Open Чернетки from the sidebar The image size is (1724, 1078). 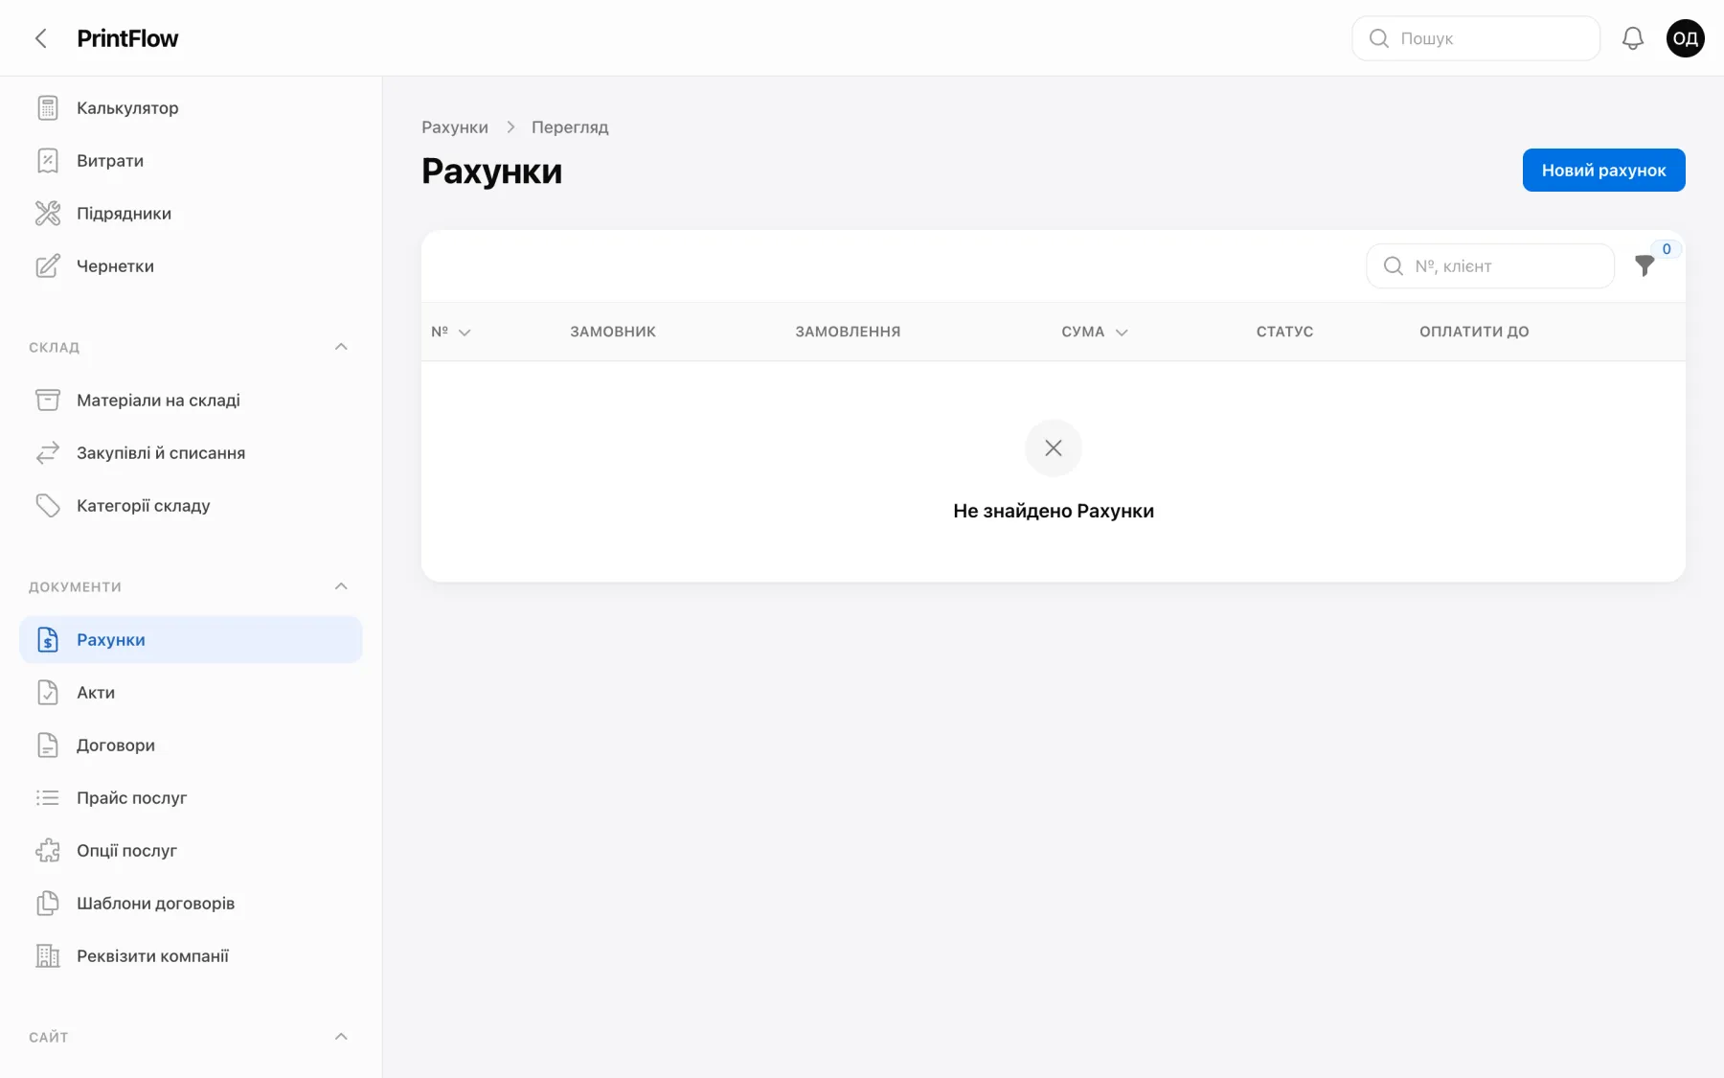coord(192,266)
